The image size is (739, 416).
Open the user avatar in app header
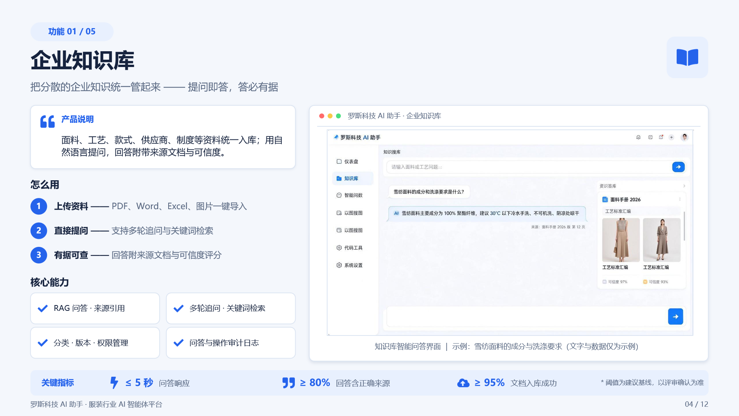tap(684, 137)
